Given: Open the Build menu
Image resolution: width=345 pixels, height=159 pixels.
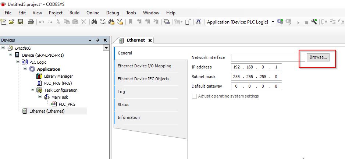Looking at the screenshot, I should [x=74, y=13].
